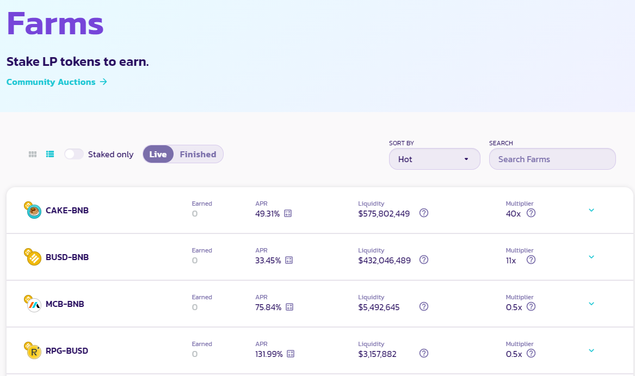Show liquidity help for BUSD-BNB
This screenshot has width=635, height=376.
pos(423,260)
